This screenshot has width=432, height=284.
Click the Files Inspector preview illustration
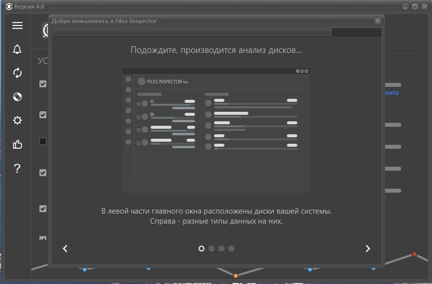216,130
